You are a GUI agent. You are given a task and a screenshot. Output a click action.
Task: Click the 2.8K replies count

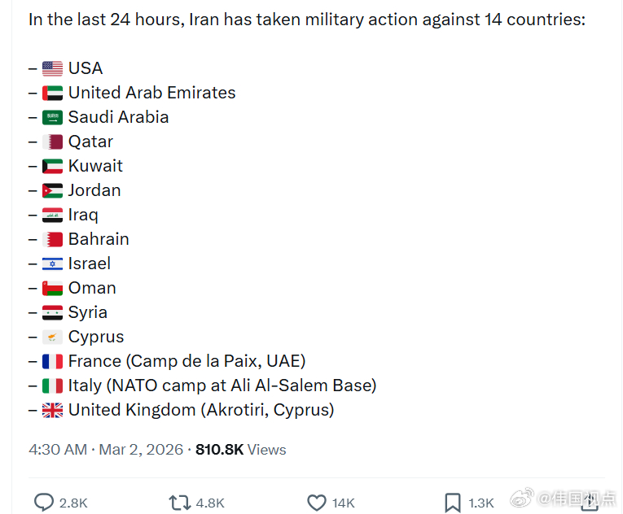click(x=73, y=503)
